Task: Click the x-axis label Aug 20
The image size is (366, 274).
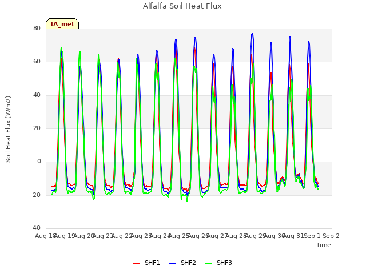Action: coord(83,236)
